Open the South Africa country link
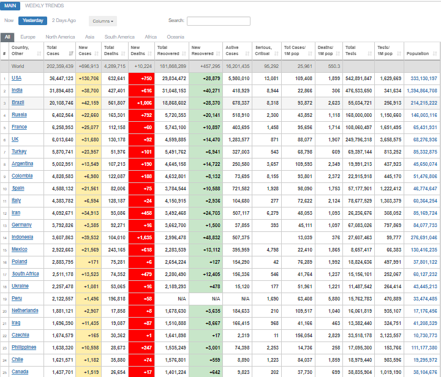Image resolution: width=441 pixels, height=377 pixels. (x=25, y=274)
